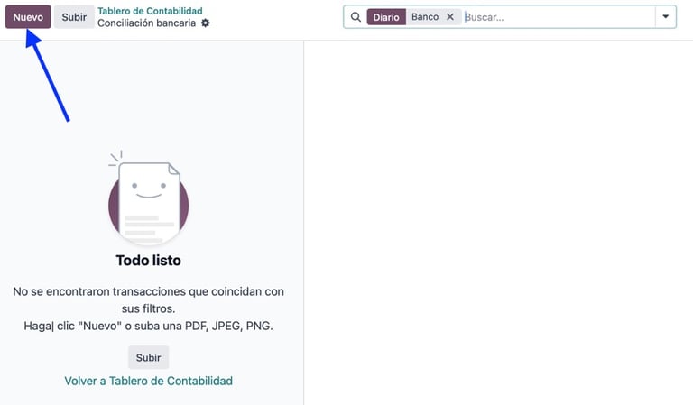Expand the search options dropdown arrow

pyautogui.click(x=666, y=17)
